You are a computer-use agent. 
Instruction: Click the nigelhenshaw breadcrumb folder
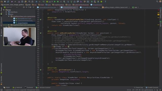(58, 5)
